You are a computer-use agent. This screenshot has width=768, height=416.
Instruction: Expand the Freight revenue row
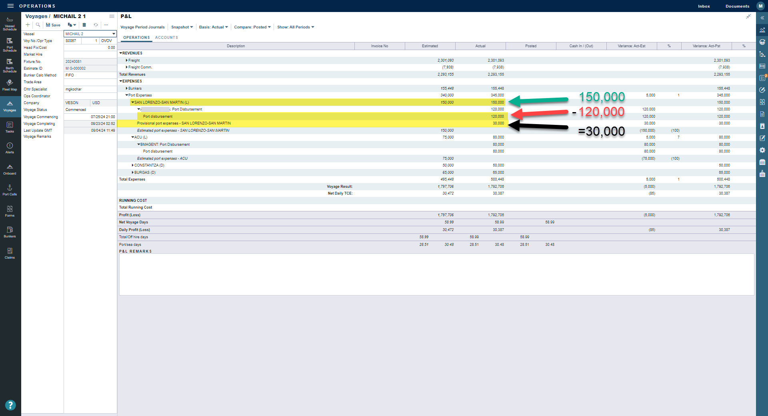127,60
